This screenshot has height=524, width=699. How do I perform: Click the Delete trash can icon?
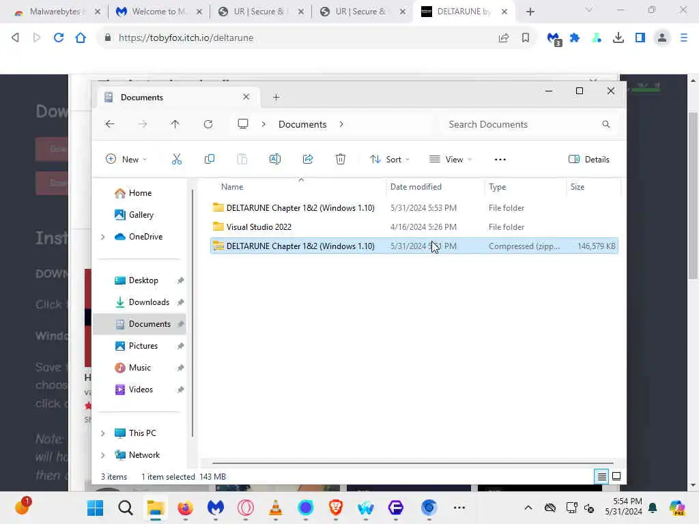coord(340,159)
